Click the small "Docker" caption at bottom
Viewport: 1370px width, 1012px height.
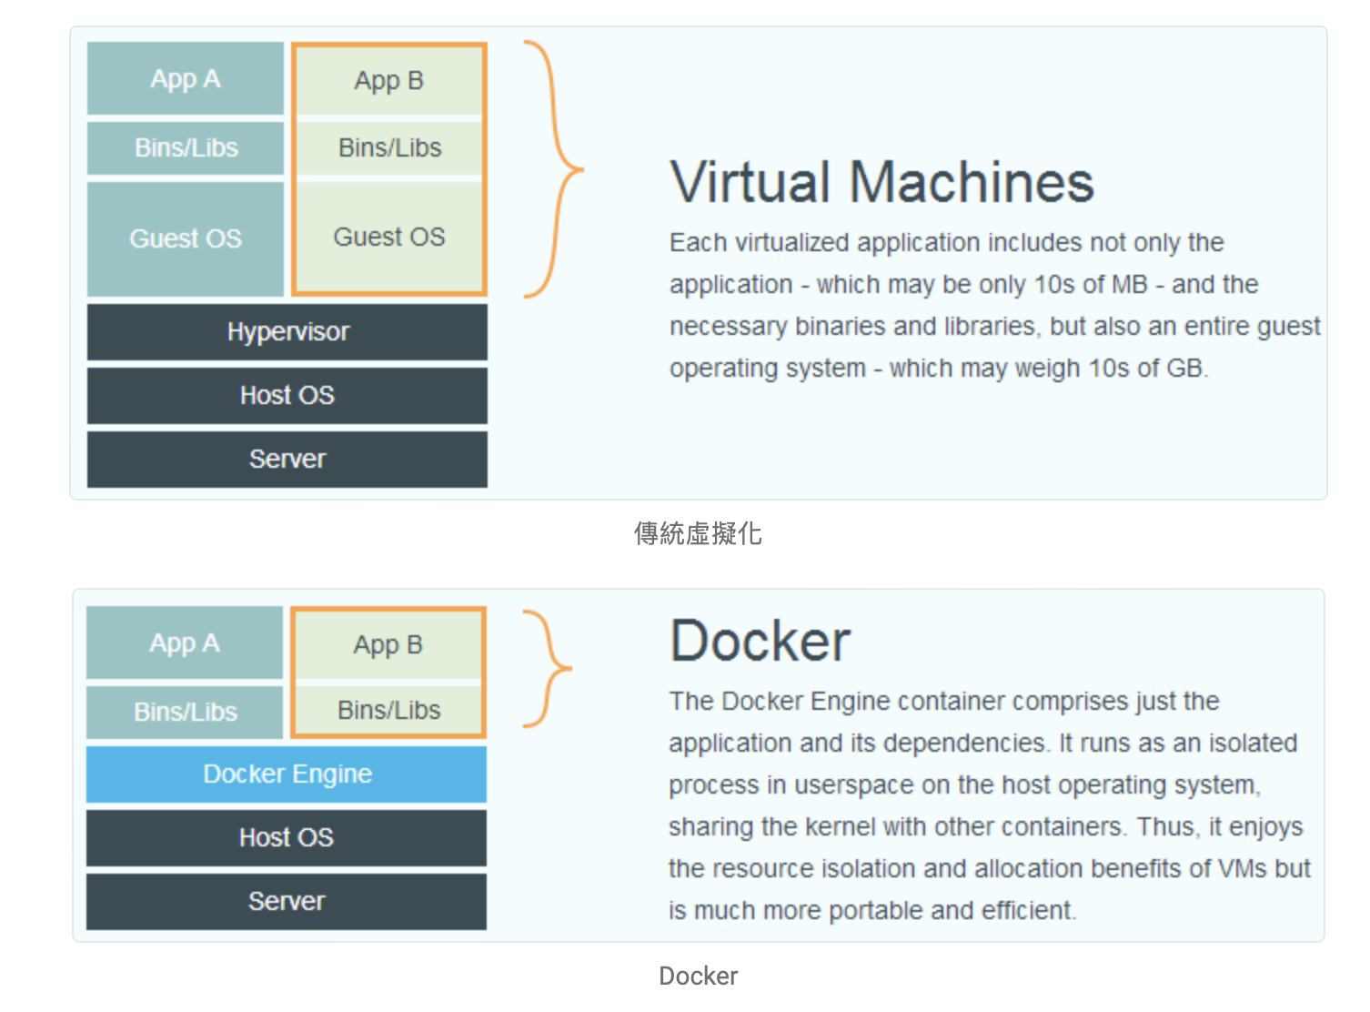[x=698, y=976]
